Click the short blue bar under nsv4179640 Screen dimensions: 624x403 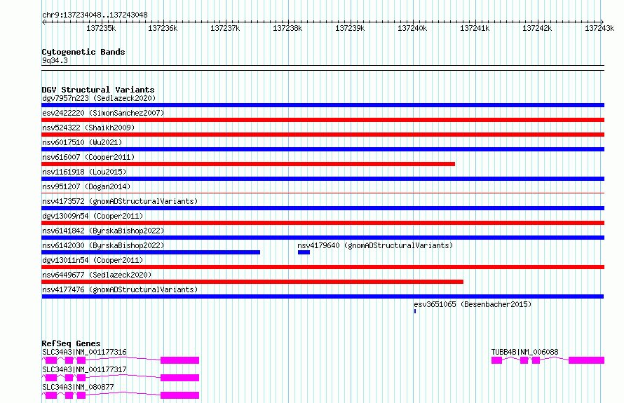[304, 252]
